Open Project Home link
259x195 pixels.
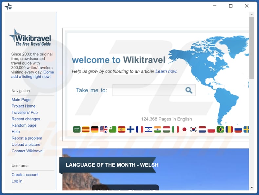[24, 106]
